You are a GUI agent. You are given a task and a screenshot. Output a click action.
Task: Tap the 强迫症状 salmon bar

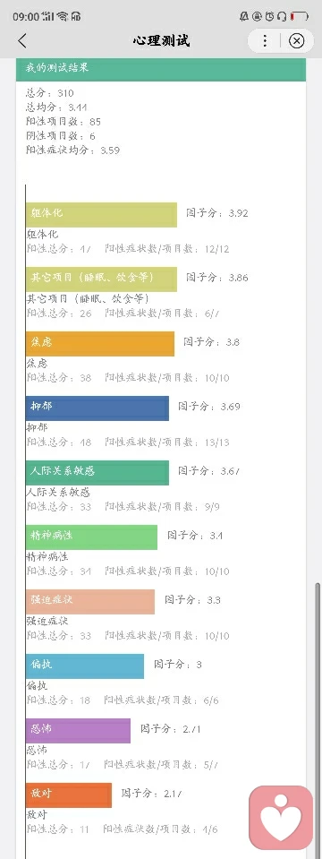[90, 602]
